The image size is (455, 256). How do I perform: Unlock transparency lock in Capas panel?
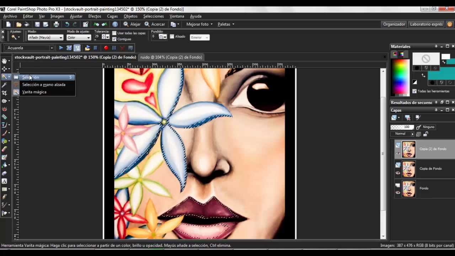point(425,134)
